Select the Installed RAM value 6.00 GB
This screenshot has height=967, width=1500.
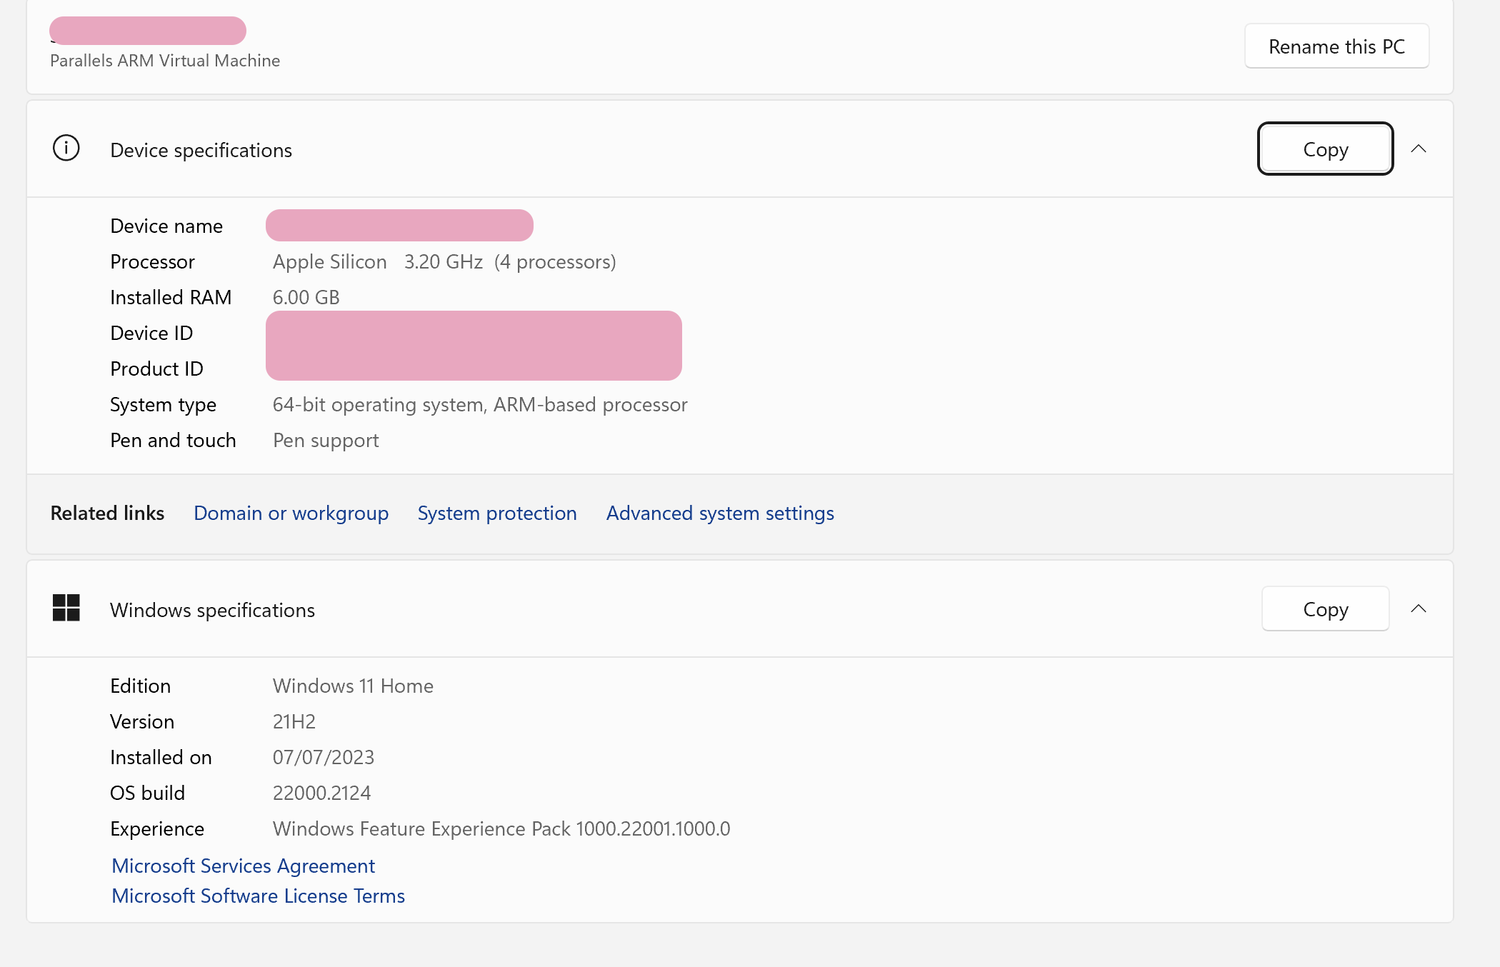pyautogui.click(x=306, y=297)
